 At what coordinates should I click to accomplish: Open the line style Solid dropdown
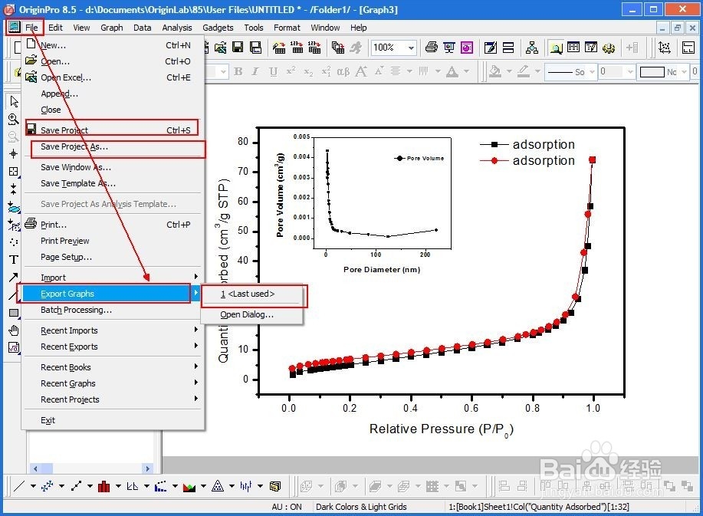click(592, 71)
